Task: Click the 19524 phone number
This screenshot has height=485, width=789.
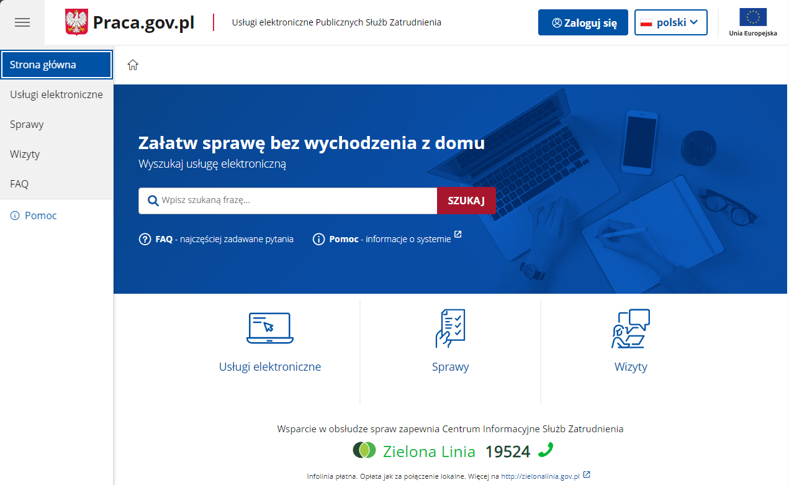Action: tap(508, 451)
